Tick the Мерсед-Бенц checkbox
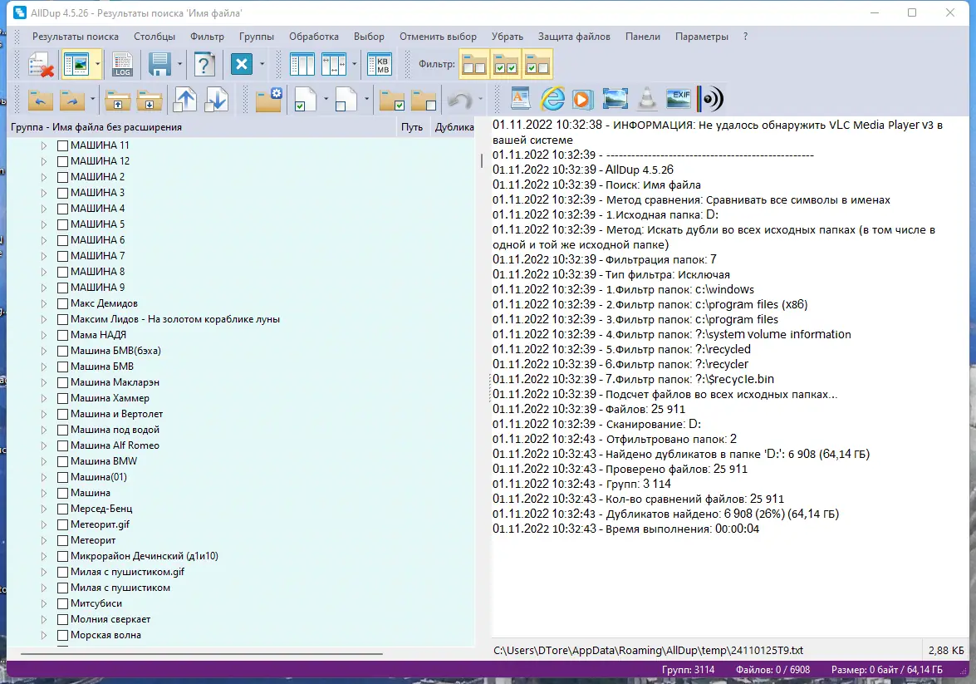Screen dimensions: 976x684 click(x=62, y=509)
